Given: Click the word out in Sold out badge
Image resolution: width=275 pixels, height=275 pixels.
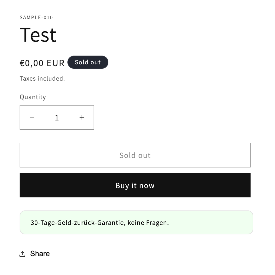Looking at the screenshot, I should [96, 62].
